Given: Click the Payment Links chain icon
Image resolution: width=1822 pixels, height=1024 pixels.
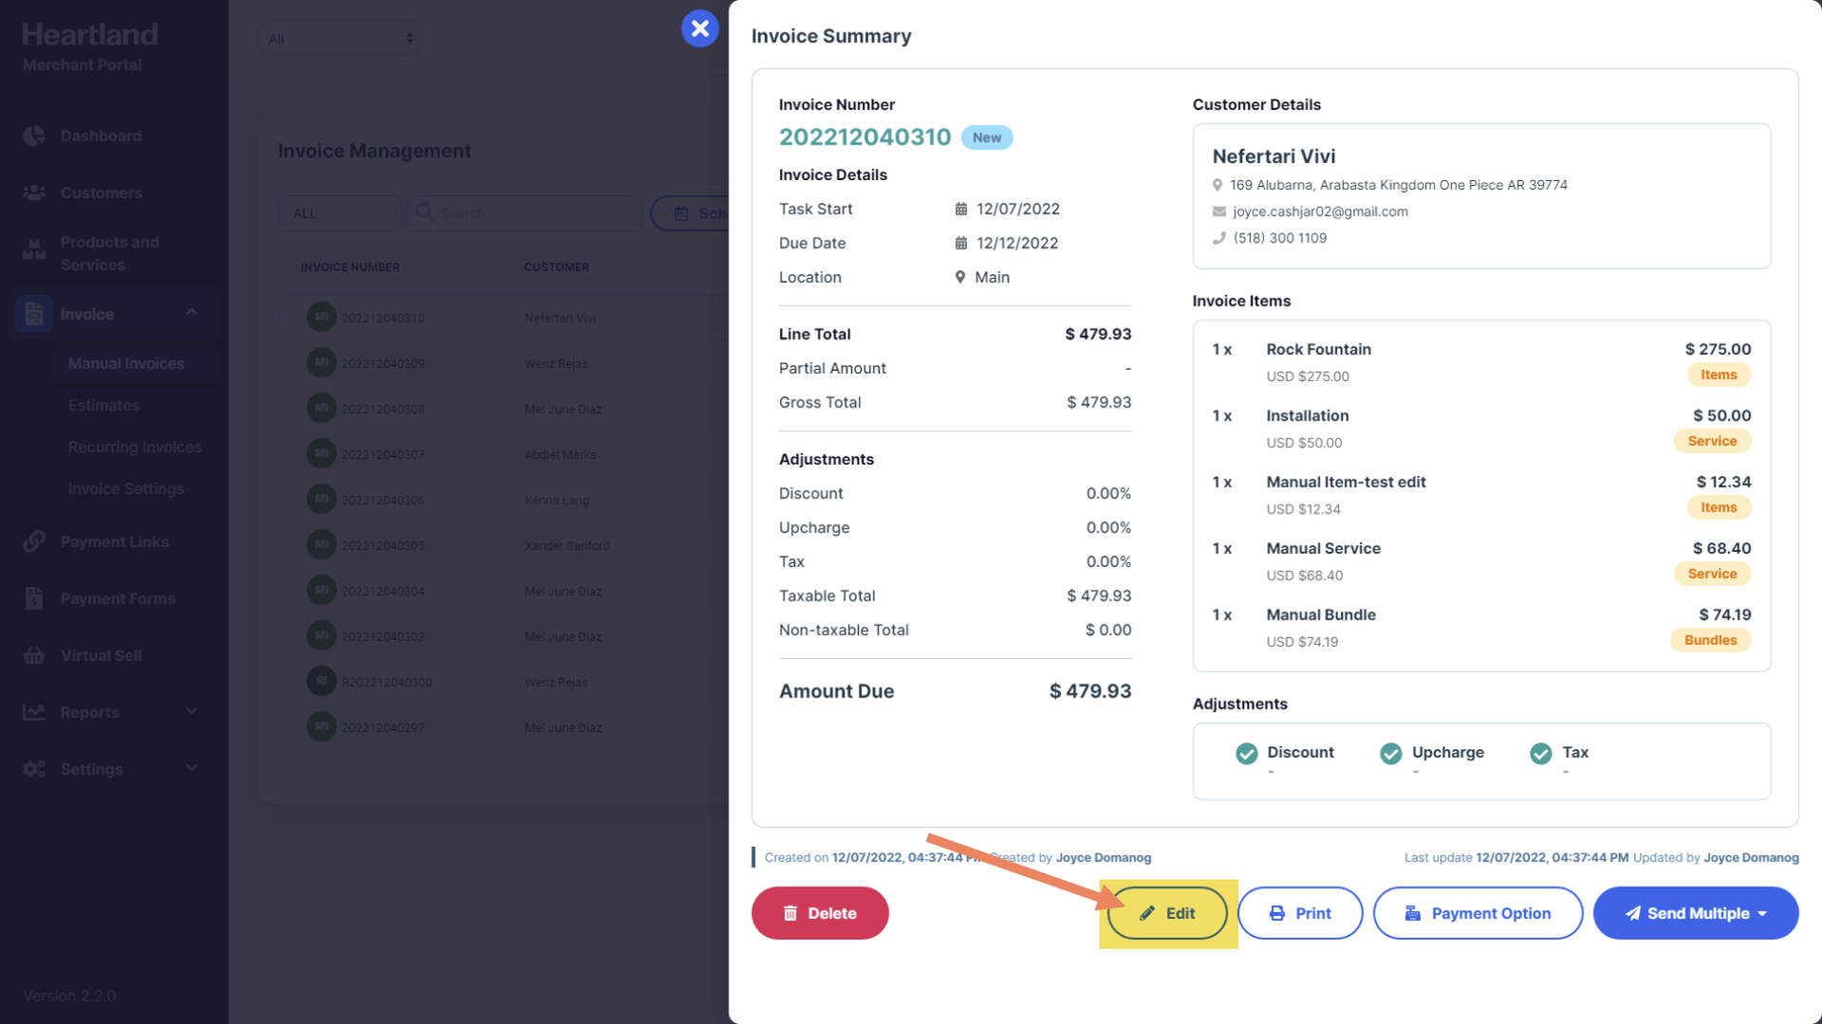Looking at the screenshot, I should click(34, 541).
